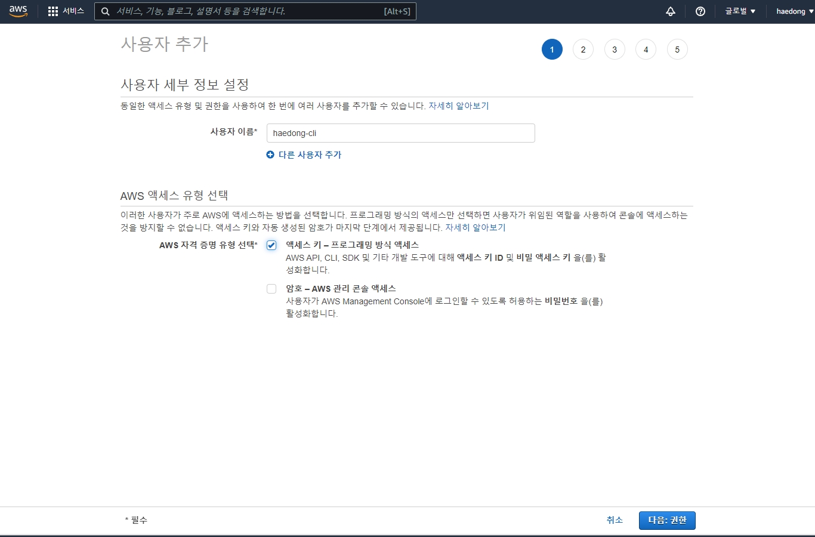Screen dimensions: 815x537
Task: Click the cancel link
Action: (615, 520)
